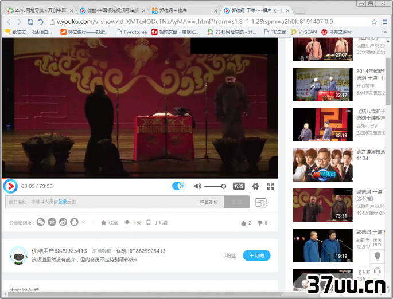Viewport: 393px width, 299px height.
Task: Go back in browser history
Action: click(x=9, y=22)
